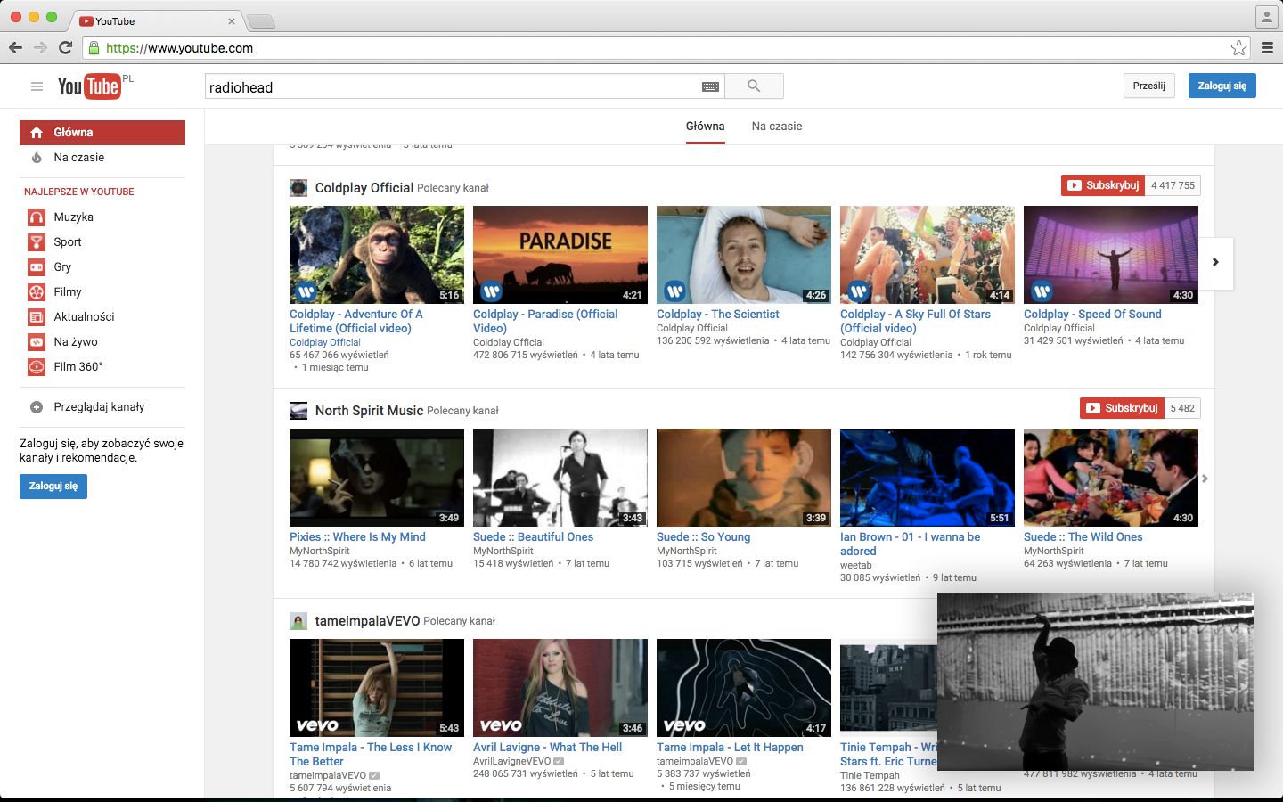1283x802 pixels.
Task: Click the browser back arrow
Action: 15,47
